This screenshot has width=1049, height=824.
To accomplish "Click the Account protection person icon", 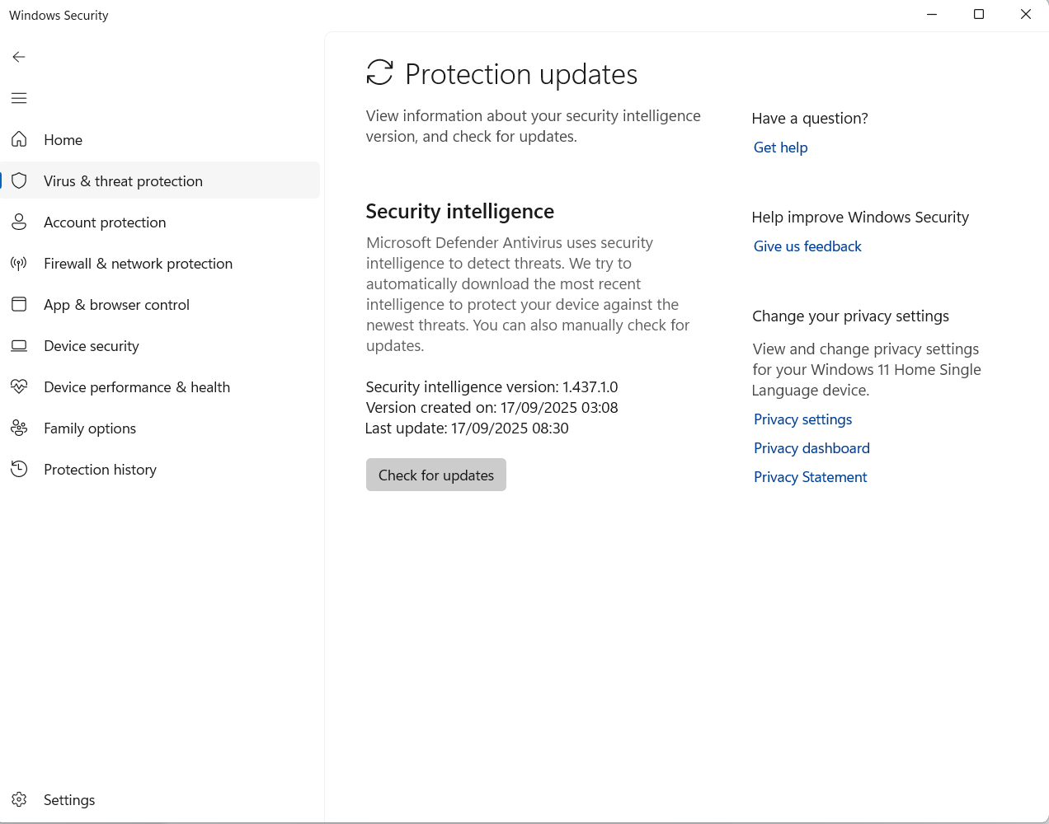I will [19, 222].
